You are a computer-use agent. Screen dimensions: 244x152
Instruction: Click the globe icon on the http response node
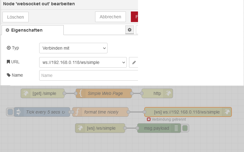click(168, 93)
